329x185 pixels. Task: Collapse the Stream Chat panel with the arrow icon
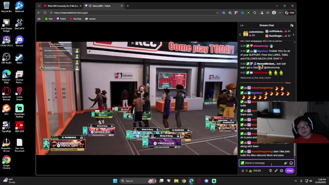click(242, 25)
